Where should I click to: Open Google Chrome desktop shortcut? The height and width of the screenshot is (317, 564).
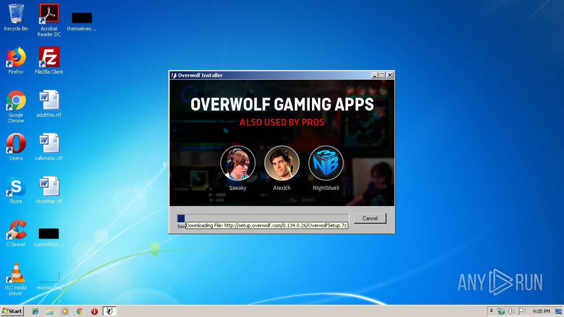click(16, 107)
